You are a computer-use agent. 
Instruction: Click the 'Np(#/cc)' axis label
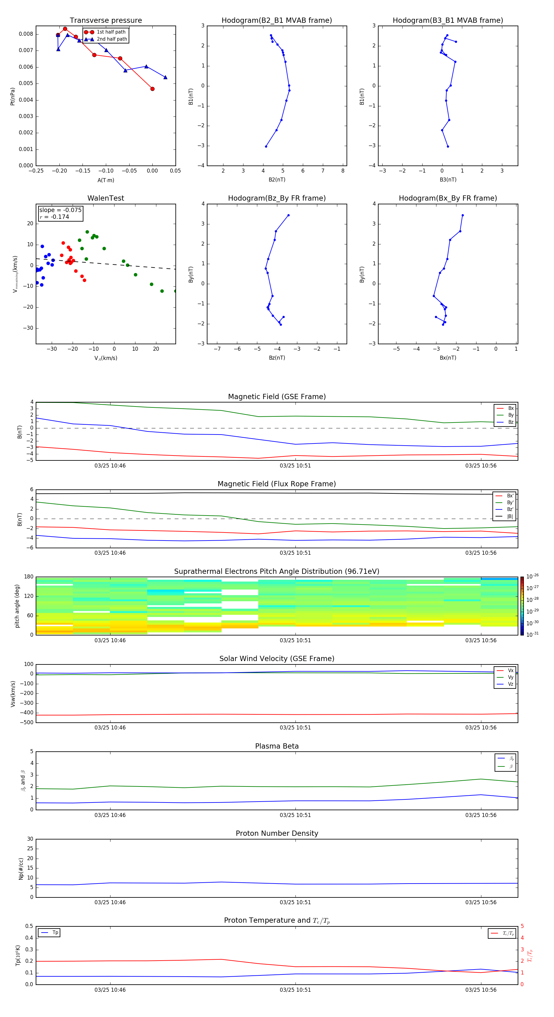click(x=21, y=868)
